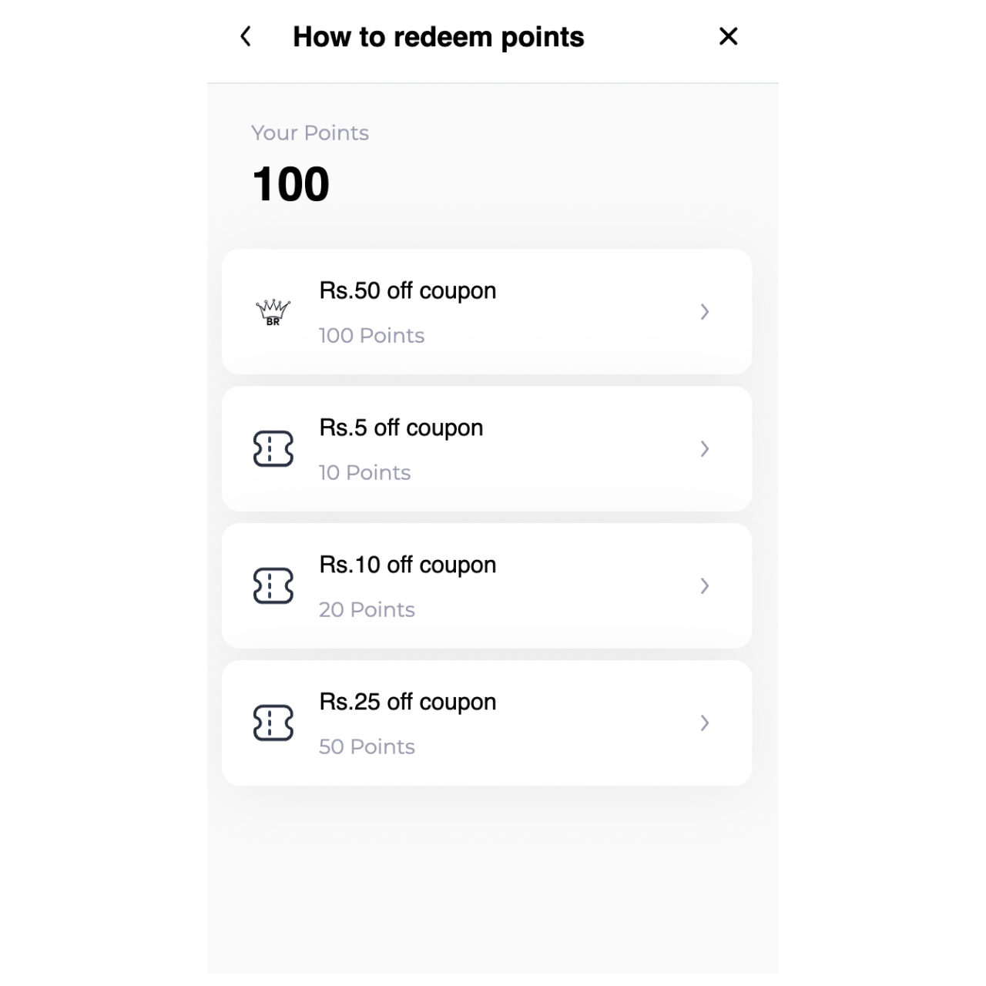The image size is (986, 986).
Task: Select the Rs.25 off coupon title
Action: (407, 703)
